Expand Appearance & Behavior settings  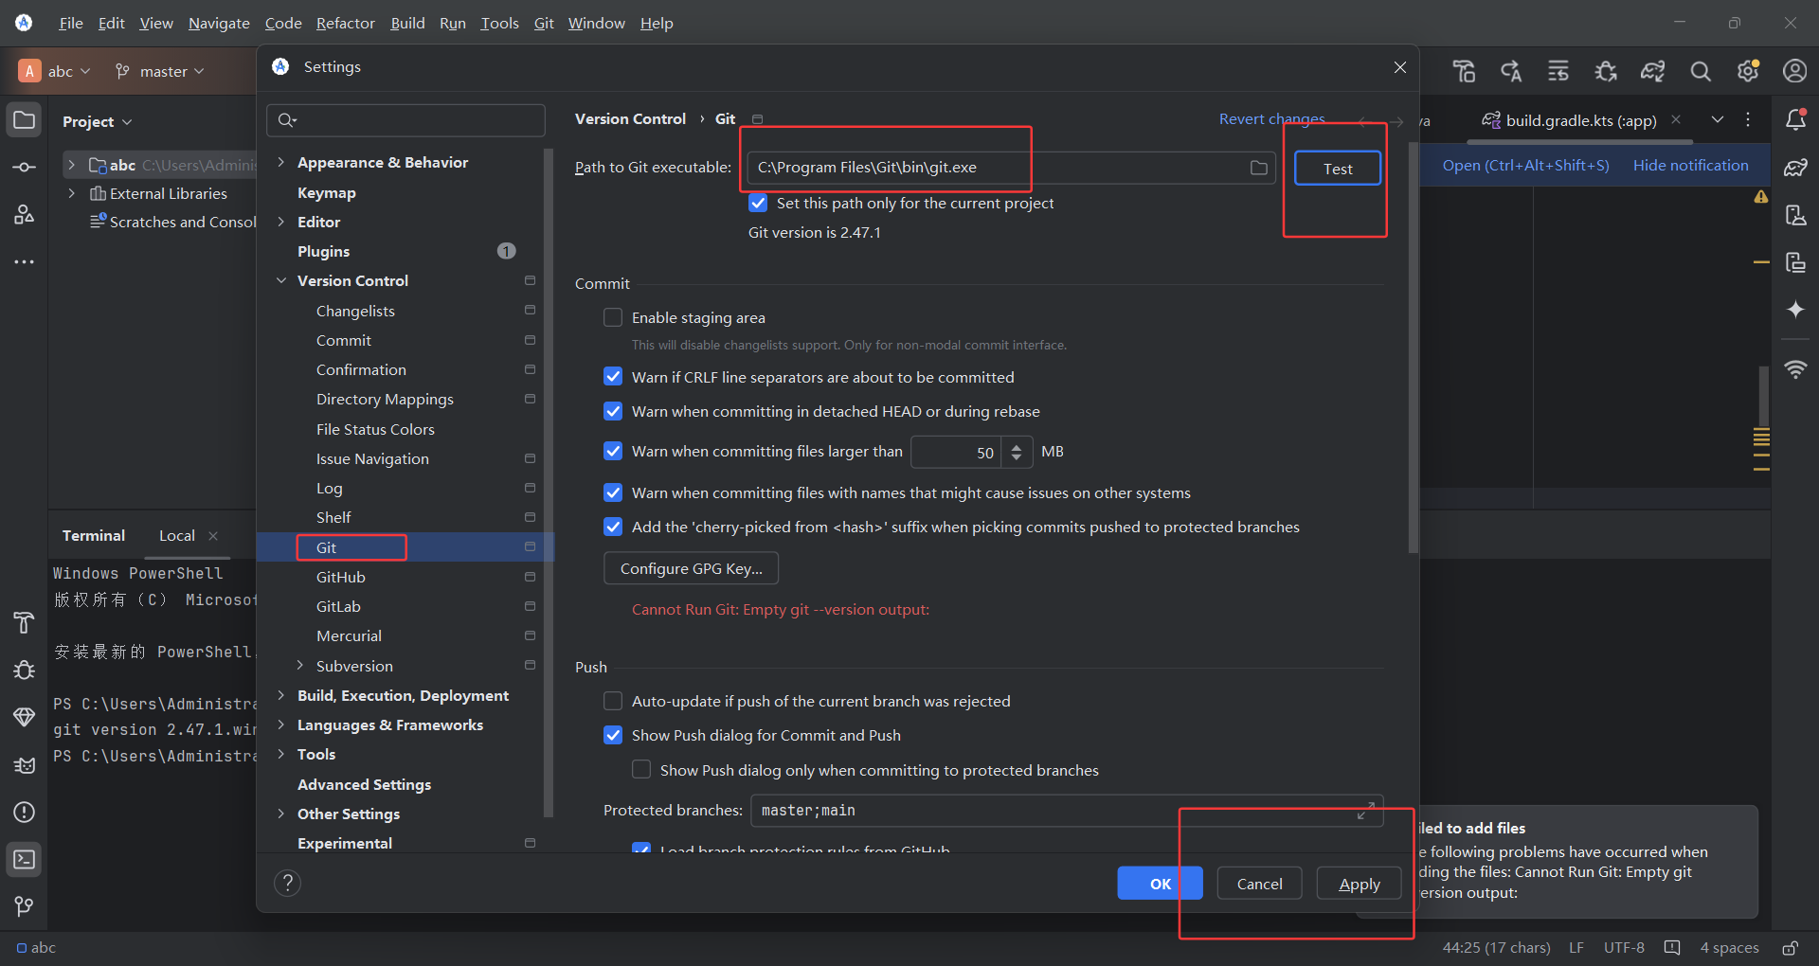(280, 162)
